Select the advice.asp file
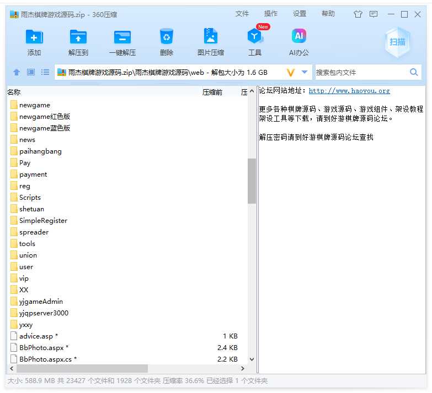This screenshot has width=432, height=393. pyautogui.click(x=34, y=336)
